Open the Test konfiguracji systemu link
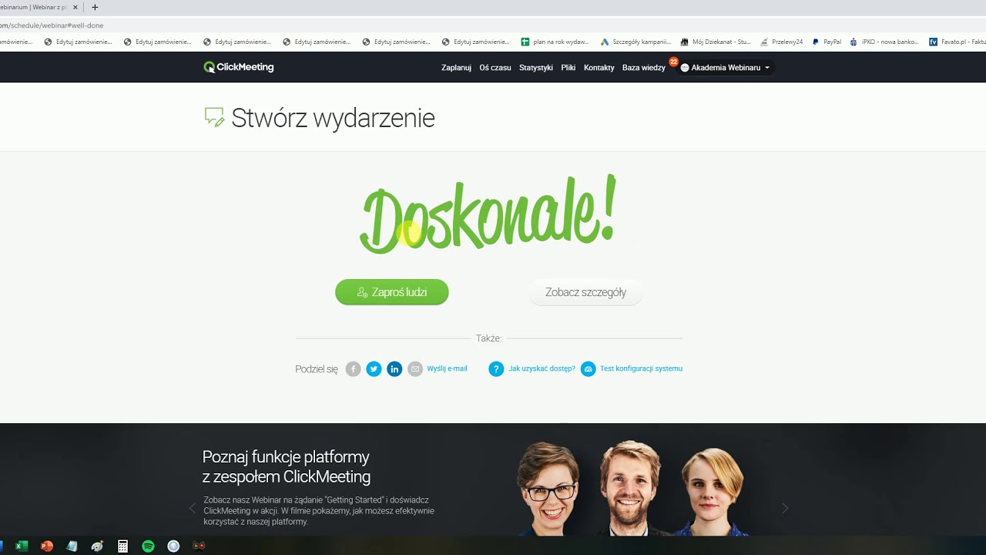Viewport: 986px width, 555px height. tap(641, 368)
